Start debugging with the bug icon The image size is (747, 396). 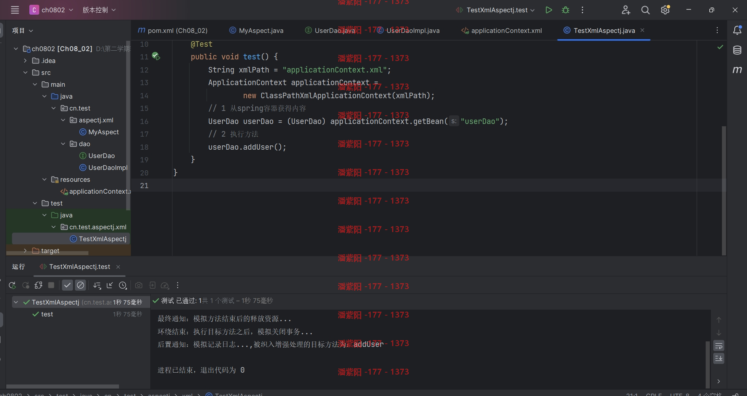[566, 10]
